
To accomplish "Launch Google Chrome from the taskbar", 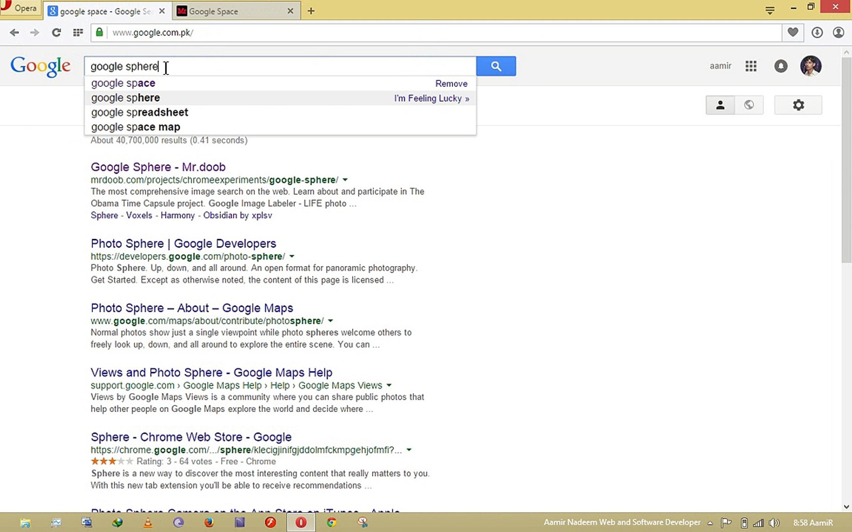I will [332, 523].
